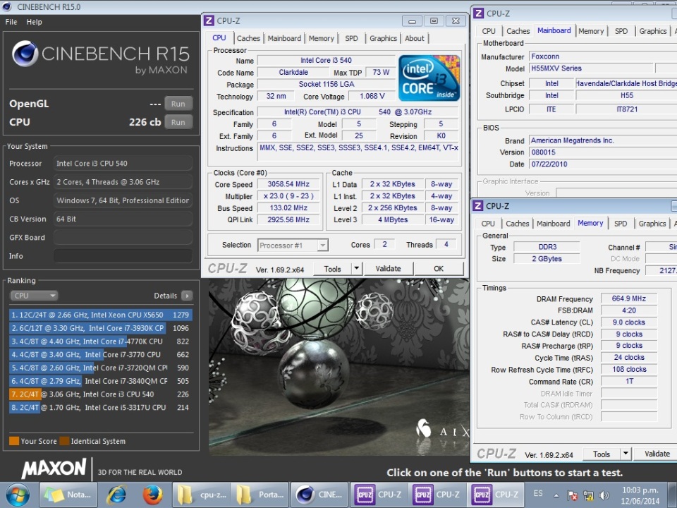677x508 pixels.
Task: Open the File menu in Cinebench
Action: [x=11, y=22]
